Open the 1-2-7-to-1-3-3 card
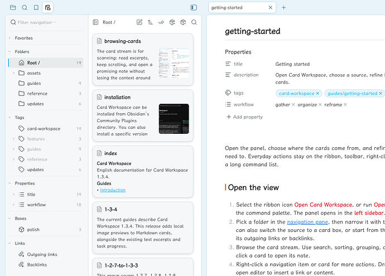 click(143, 267)
